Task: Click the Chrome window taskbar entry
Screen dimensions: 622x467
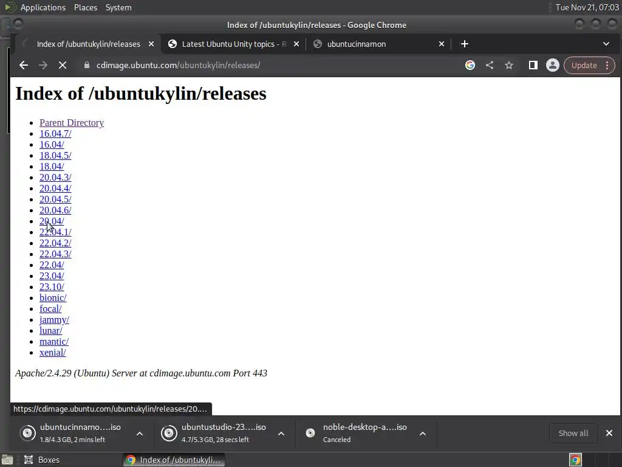Action: tap(174, 460)
